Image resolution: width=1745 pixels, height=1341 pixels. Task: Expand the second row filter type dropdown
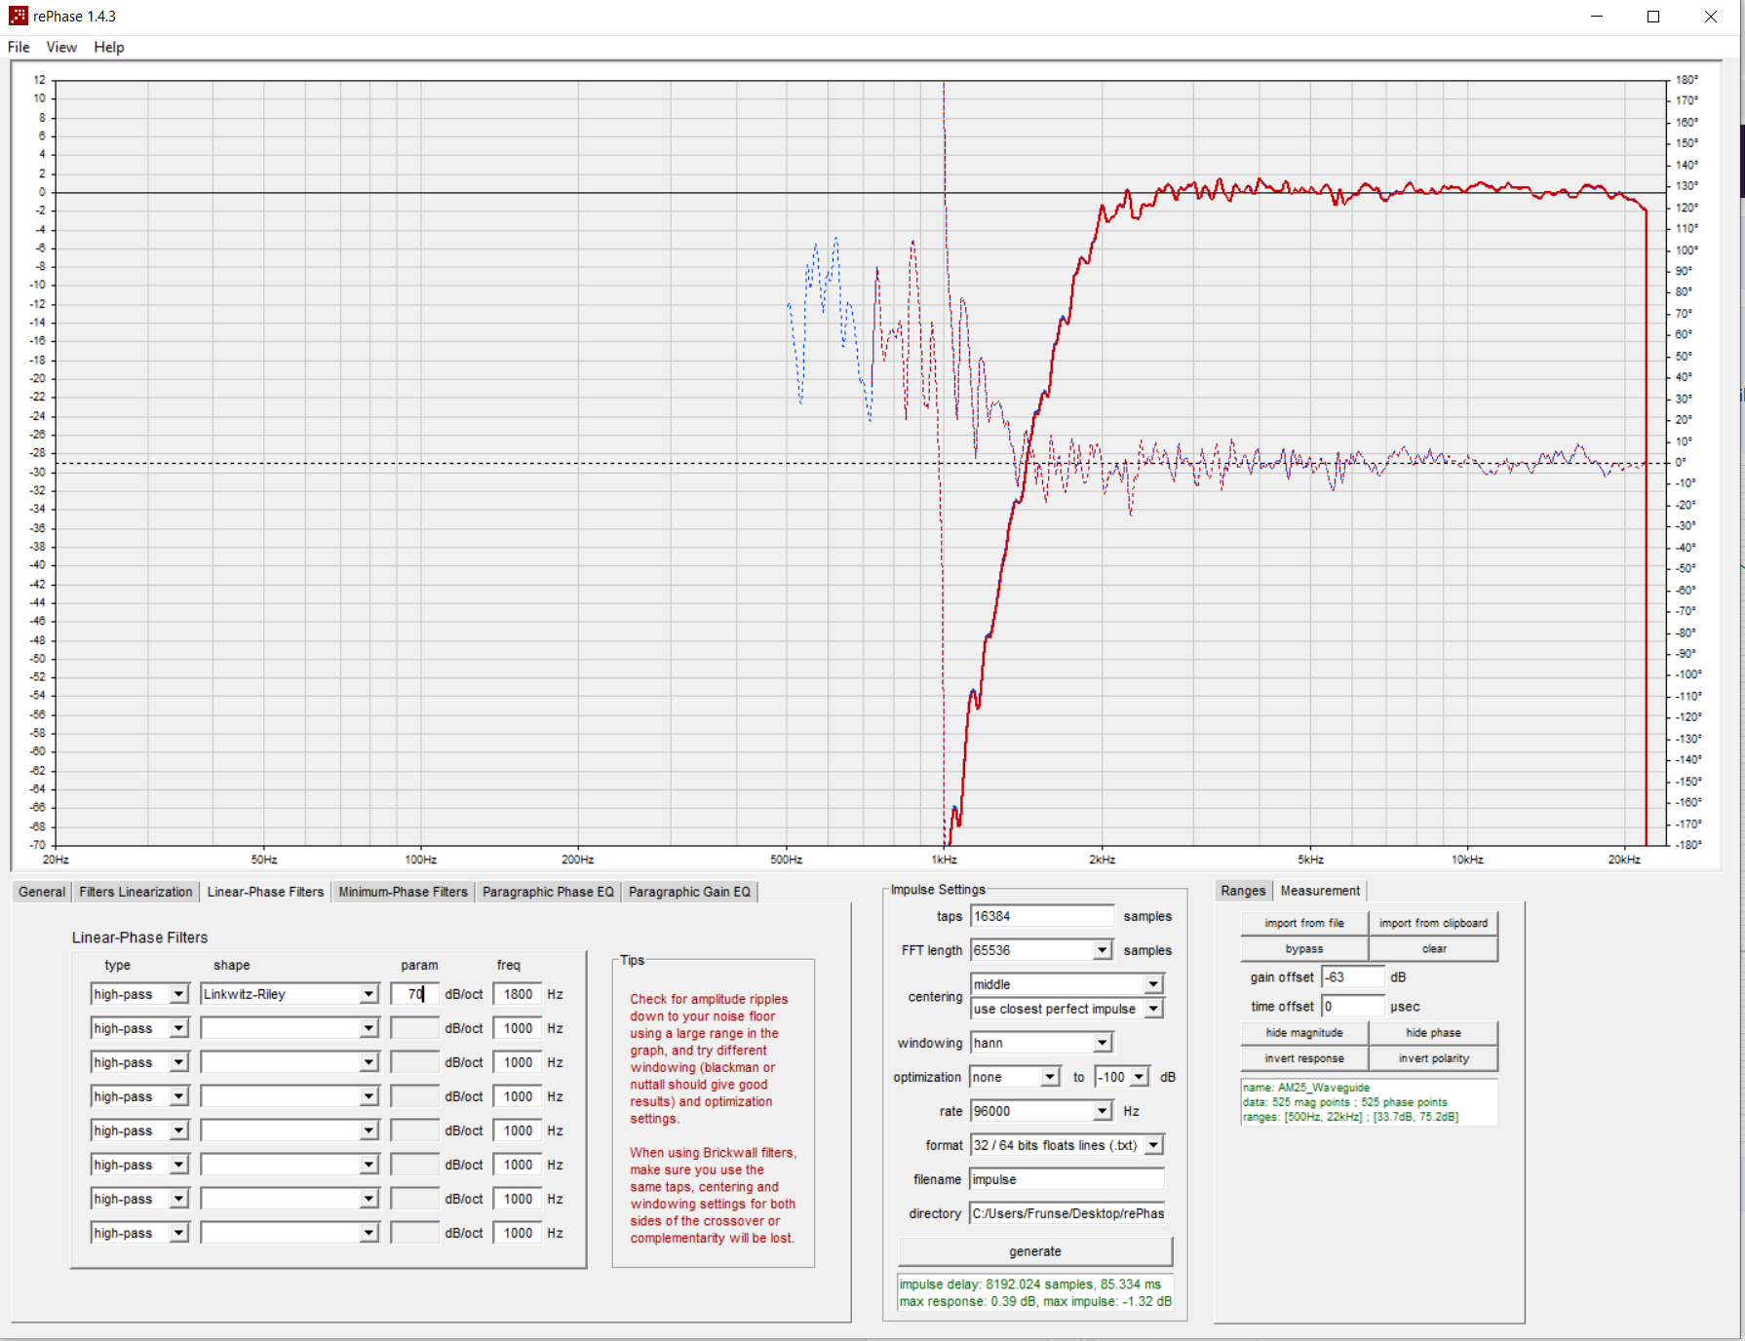pos(178,1028)
